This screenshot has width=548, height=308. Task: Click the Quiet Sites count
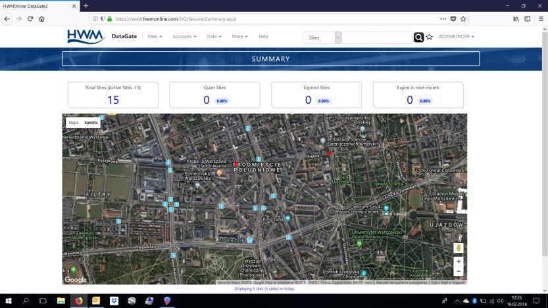(x=207, y=100)
